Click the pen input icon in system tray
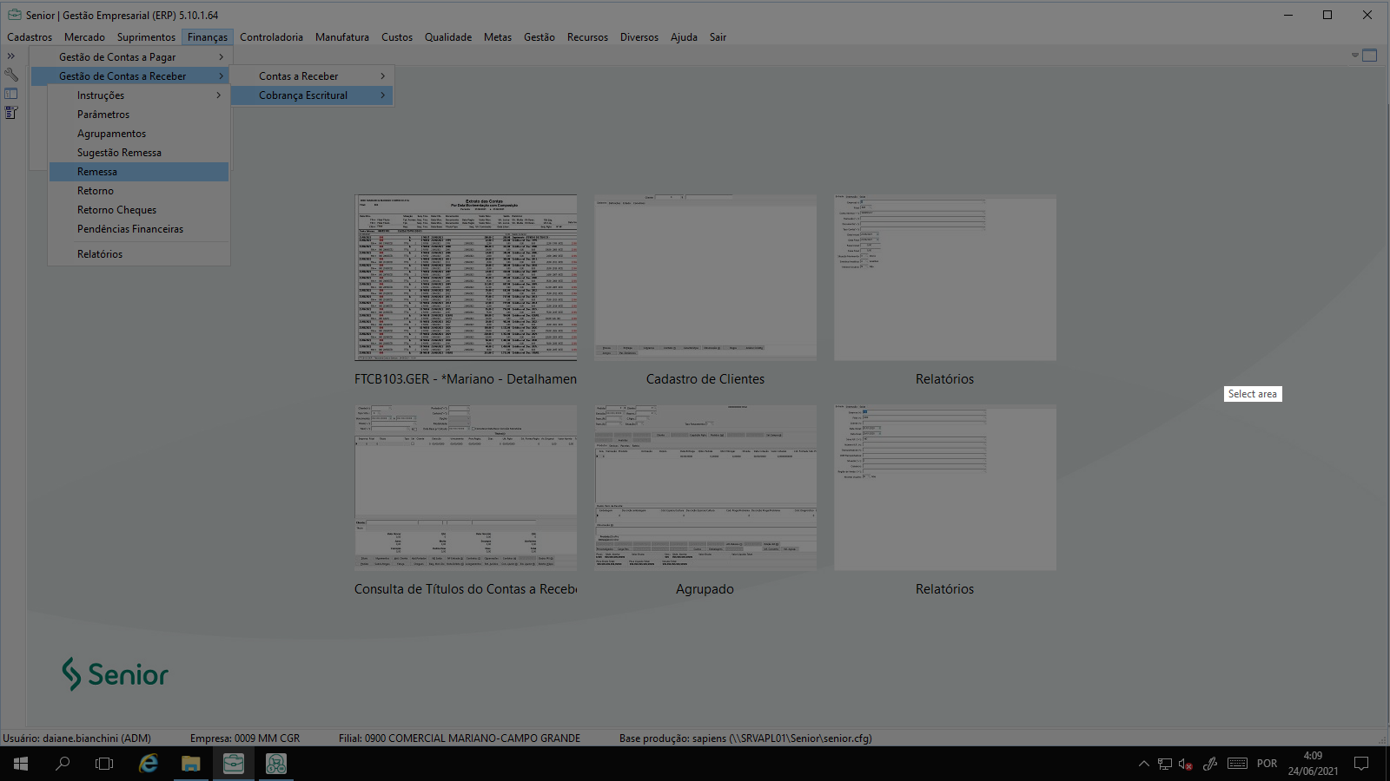 click(1209, 764)
